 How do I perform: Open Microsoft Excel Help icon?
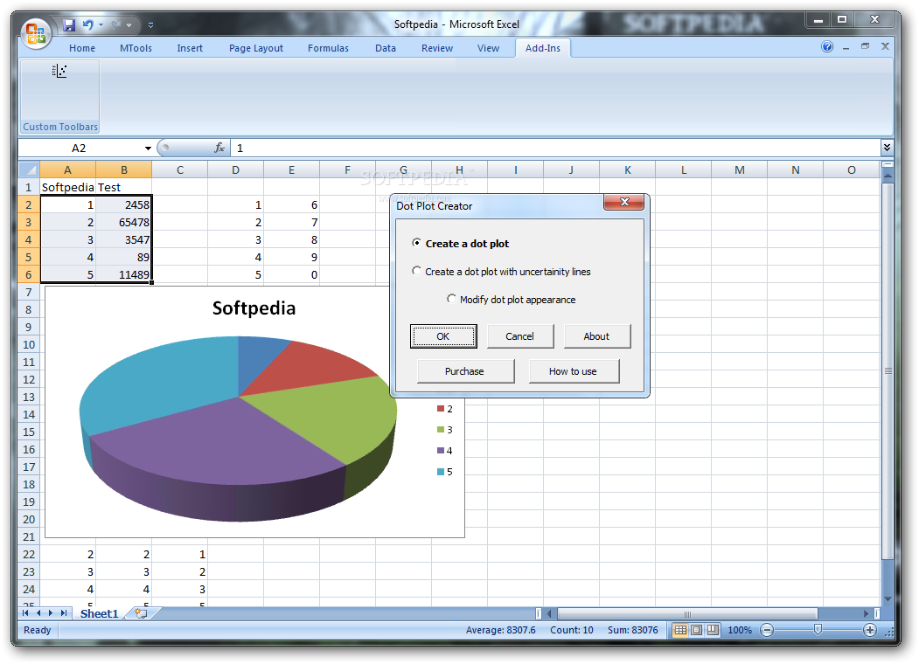(827, 47)
